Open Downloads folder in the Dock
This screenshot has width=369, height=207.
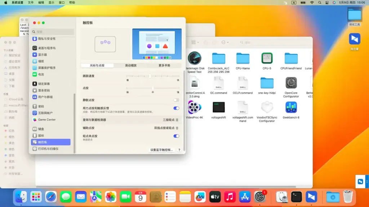[333, 197]
